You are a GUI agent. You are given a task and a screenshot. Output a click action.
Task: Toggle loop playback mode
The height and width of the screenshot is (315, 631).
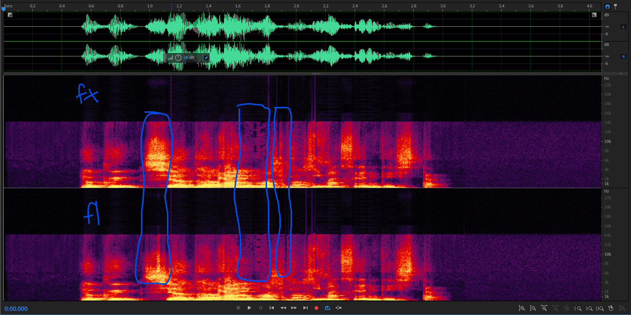point(327,308)
